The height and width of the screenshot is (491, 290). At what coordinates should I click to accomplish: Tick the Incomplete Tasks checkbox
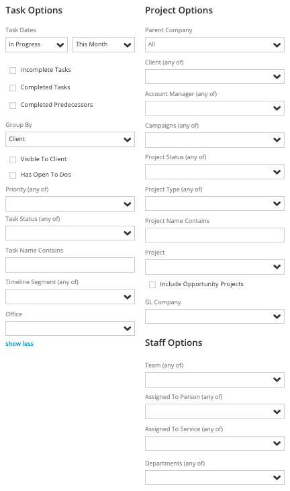(13, 71)
